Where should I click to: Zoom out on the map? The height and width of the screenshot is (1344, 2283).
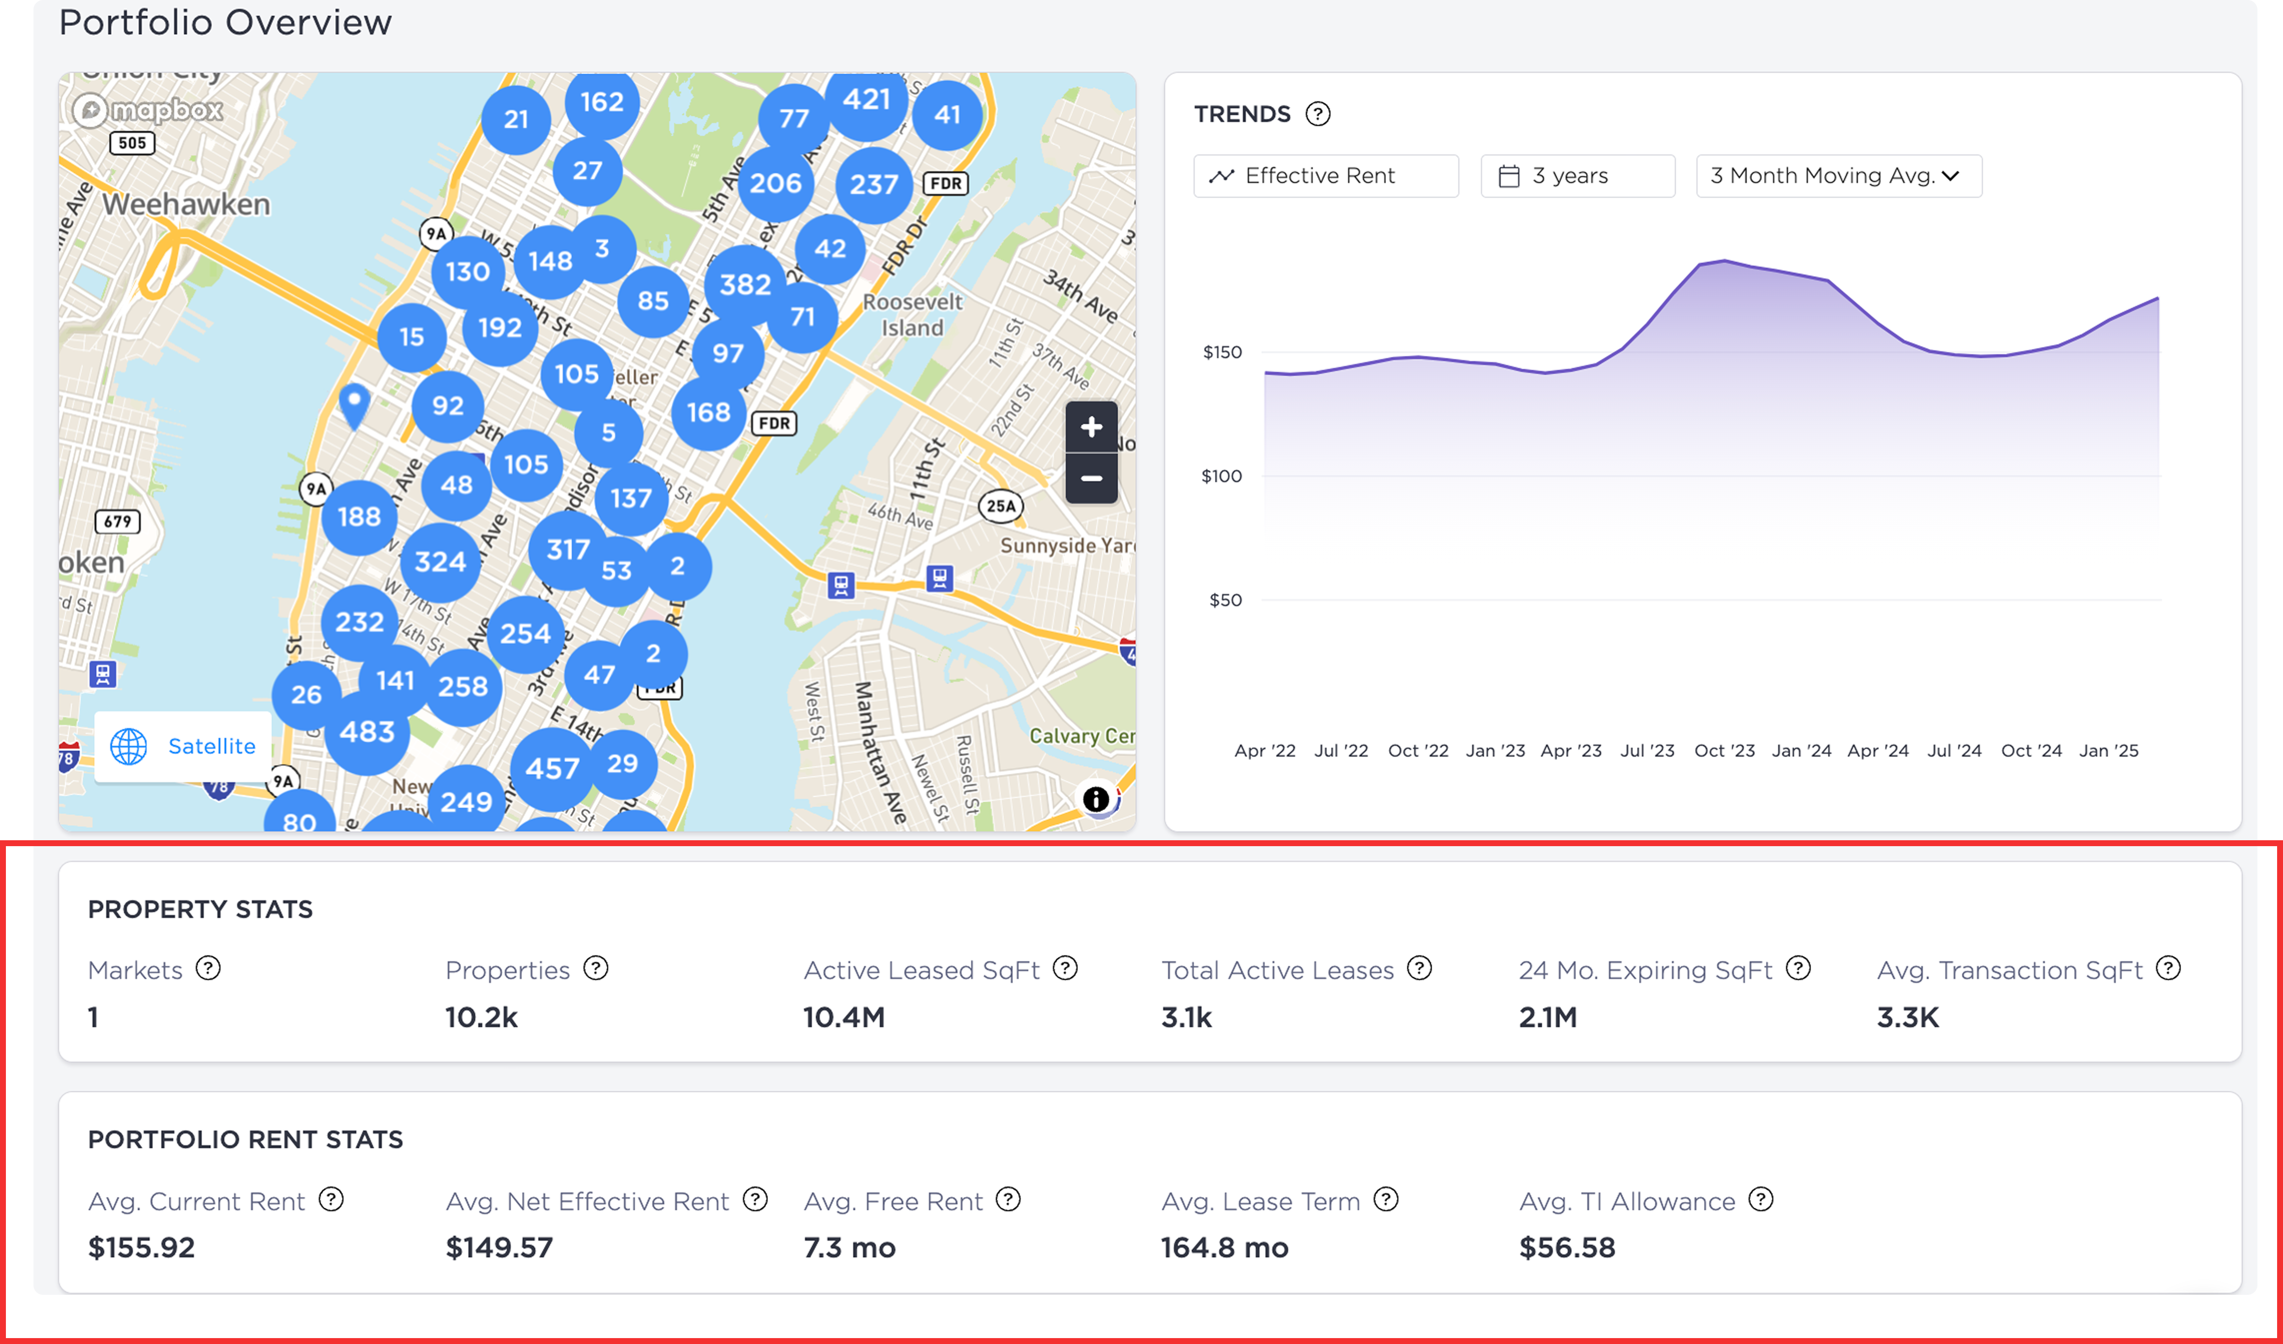point(1091,478)
